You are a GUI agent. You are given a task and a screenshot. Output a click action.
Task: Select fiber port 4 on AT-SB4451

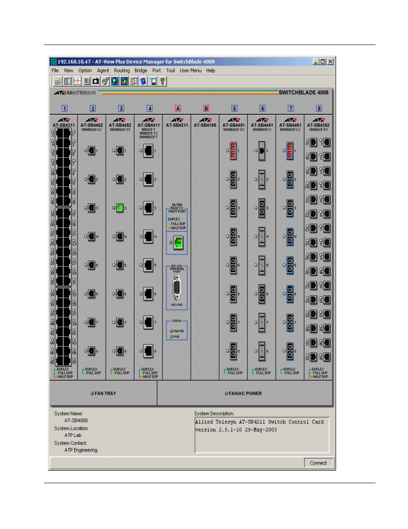[233, 236]
